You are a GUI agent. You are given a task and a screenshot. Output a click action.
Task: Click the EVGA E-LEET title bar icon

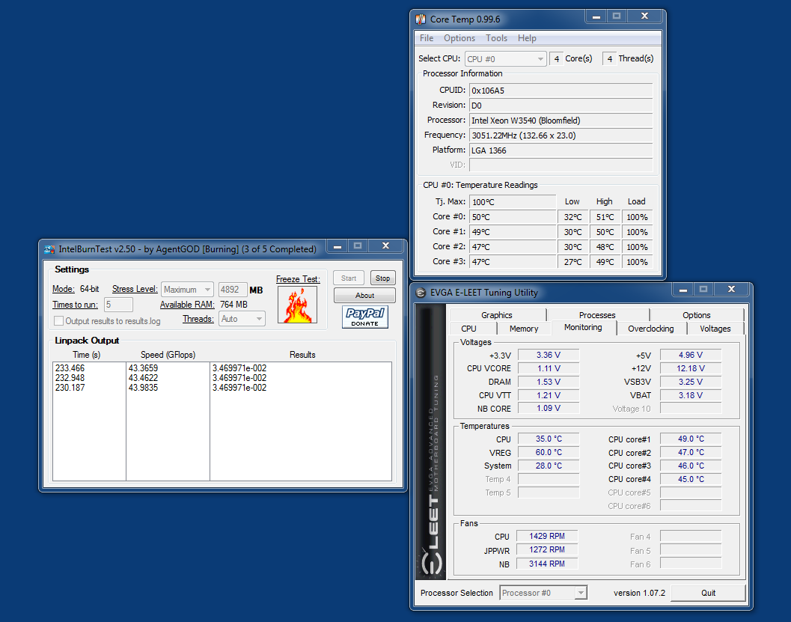coord(421,293)
